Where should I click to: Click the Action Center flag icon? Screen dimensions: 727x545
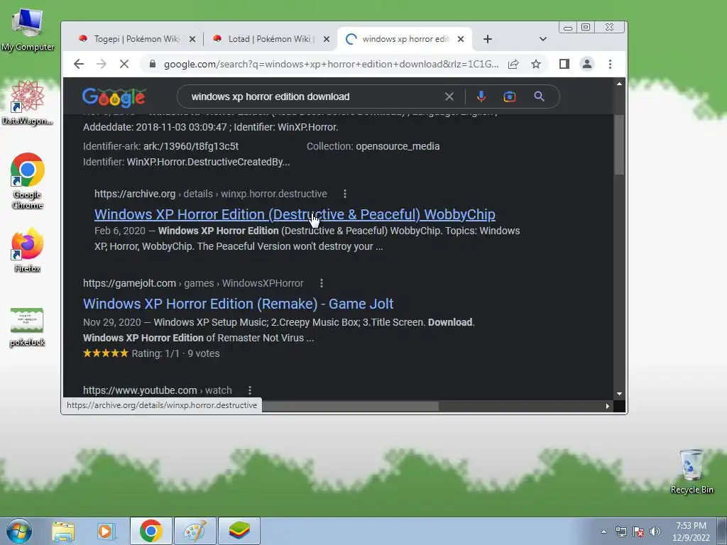(638, 532)
